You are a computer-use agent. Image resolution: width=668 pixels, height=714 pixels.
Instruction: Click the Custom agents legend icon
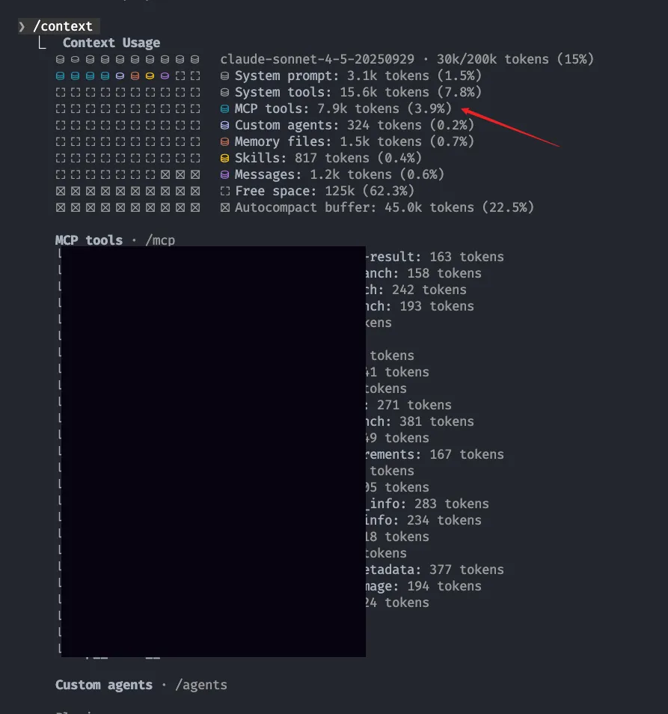pyautogui.click(x=225, y=125)
